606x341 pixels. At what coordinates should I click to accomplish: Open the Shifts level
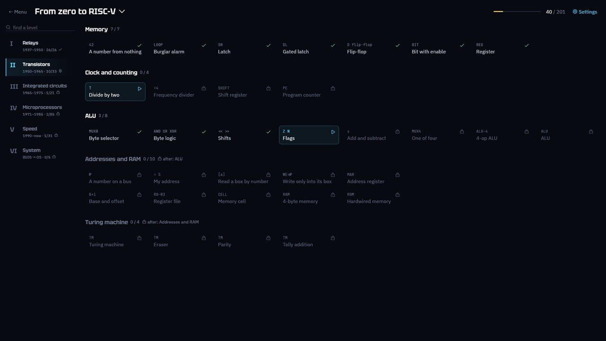point(244,135)
